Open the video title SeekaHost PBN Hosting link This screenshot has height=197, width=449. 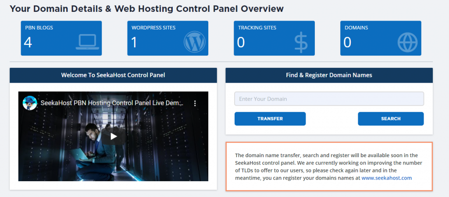pos(112,103)
